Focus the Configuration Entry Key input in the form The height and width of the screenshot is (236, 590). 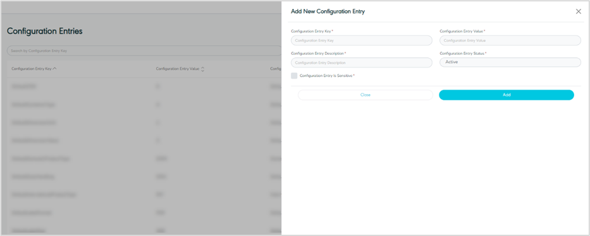362,40
